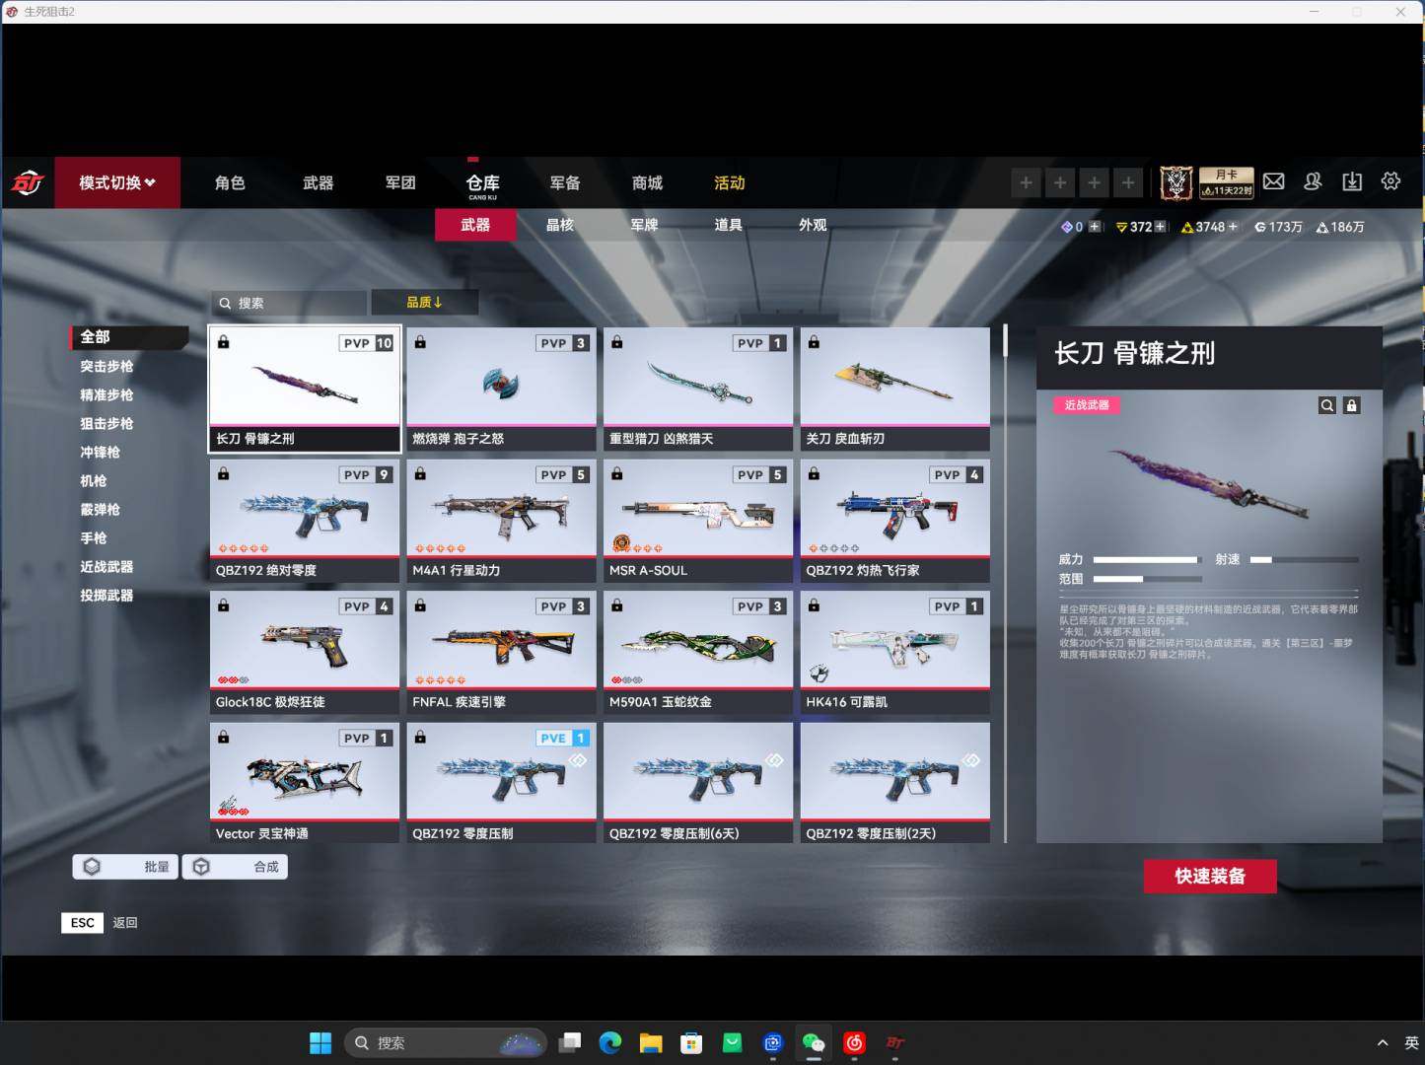Open the 商城 shop tab
Screen dimensions: 1425x1065
click(647, 182)
